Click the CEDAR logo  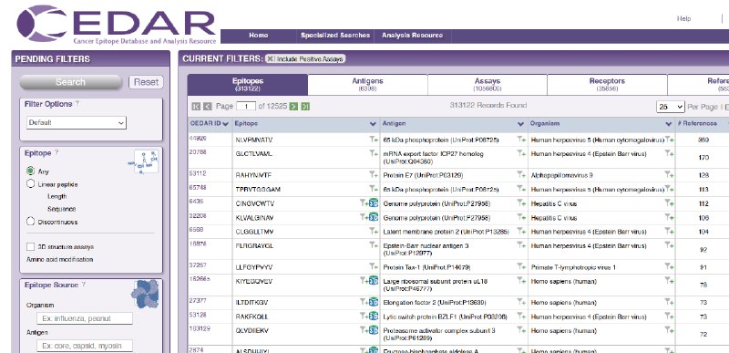point(117,25)
